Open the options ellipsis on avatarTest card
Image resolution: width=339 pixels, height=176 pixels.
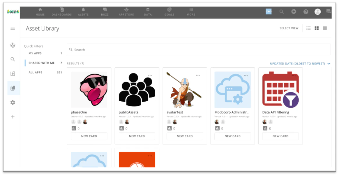(198, 76)
